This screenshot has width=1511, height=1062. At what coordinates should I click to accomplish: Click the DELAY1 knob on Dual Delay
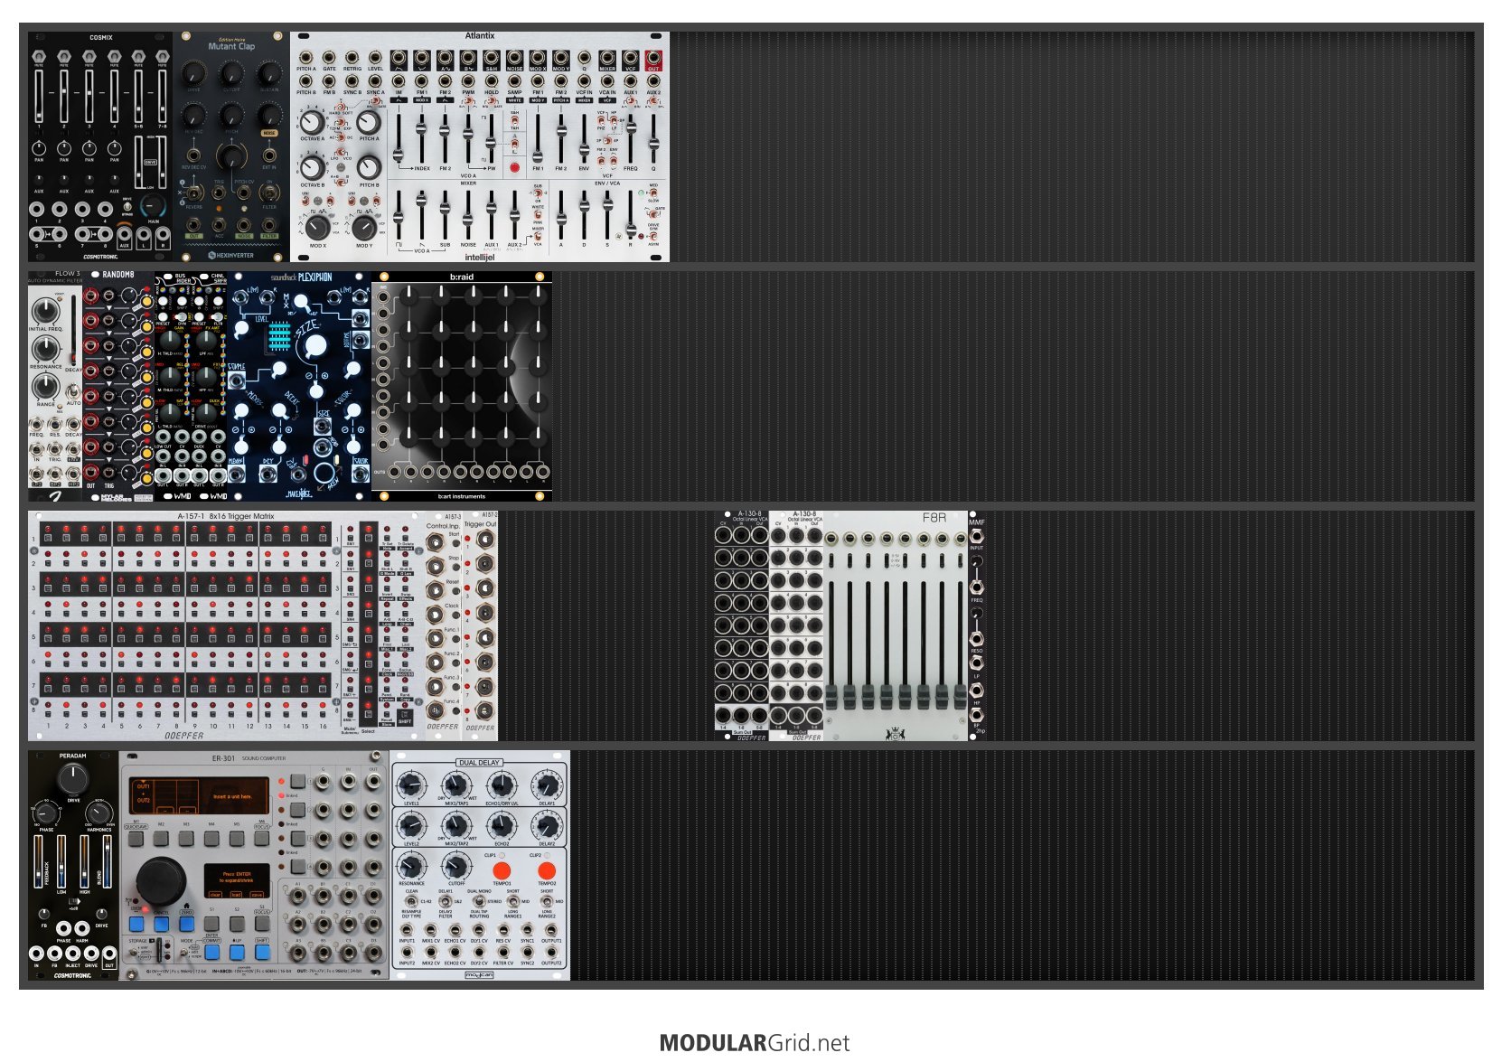[546, 784]
